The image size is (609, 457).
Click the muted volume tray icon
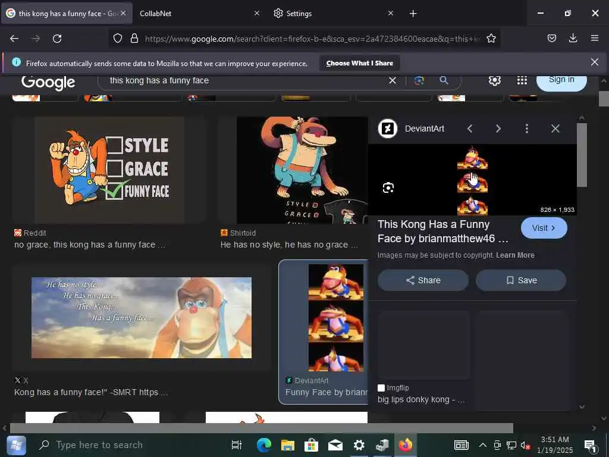pyautogui.click(x=525, y=445)
